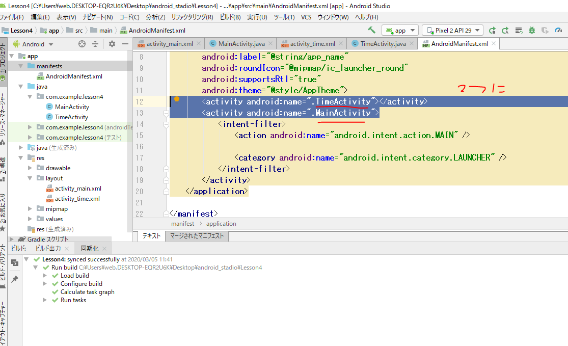Click the Collapse All icon in Project panel

pos(95,44)
